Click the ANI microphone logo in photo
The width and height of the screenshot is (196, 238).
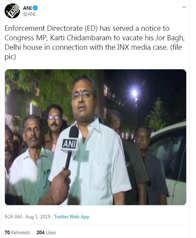click(69, 144)
